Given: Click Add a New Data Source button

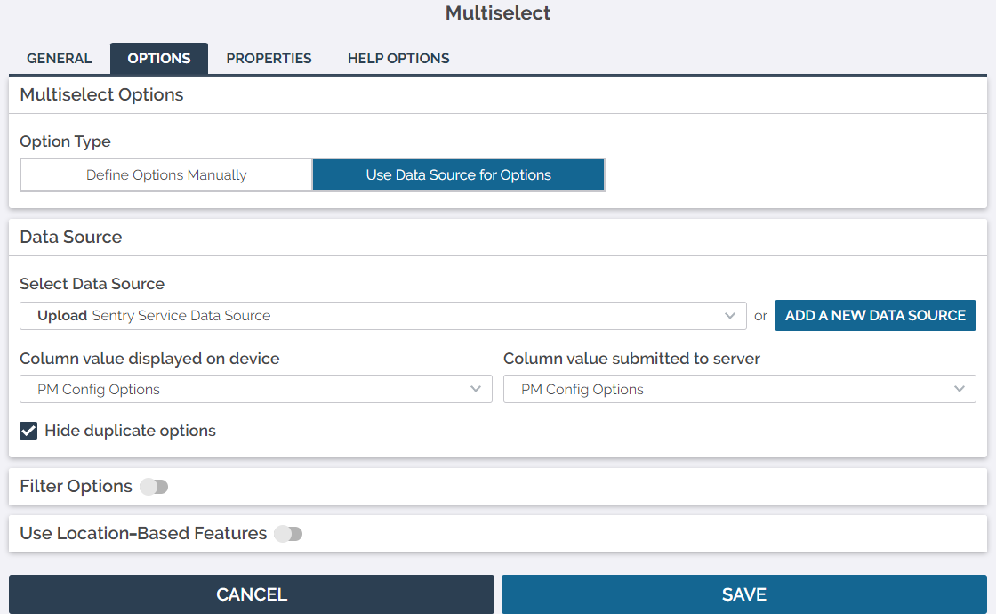Looking at the screenshot, I should [x=875, y=315].
